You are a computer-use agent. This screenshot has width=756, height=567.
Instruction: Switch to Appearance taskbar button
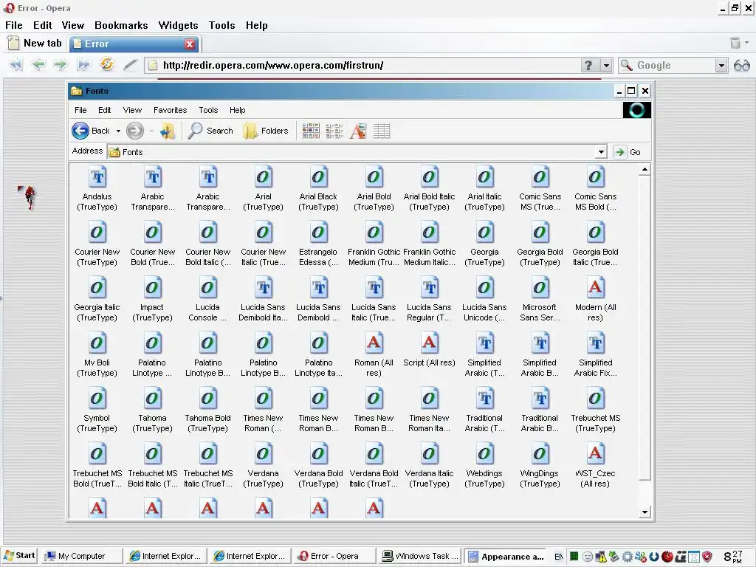click(x=505, y=557)
